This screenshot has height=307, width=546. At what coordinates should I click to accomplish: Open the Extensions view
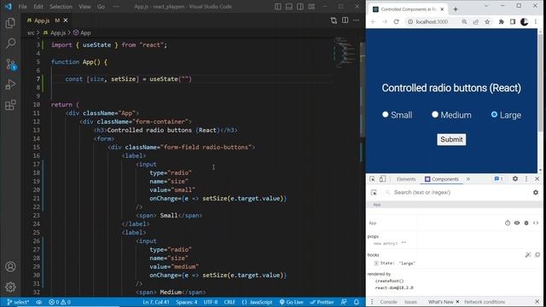click(x=10, y=105)
